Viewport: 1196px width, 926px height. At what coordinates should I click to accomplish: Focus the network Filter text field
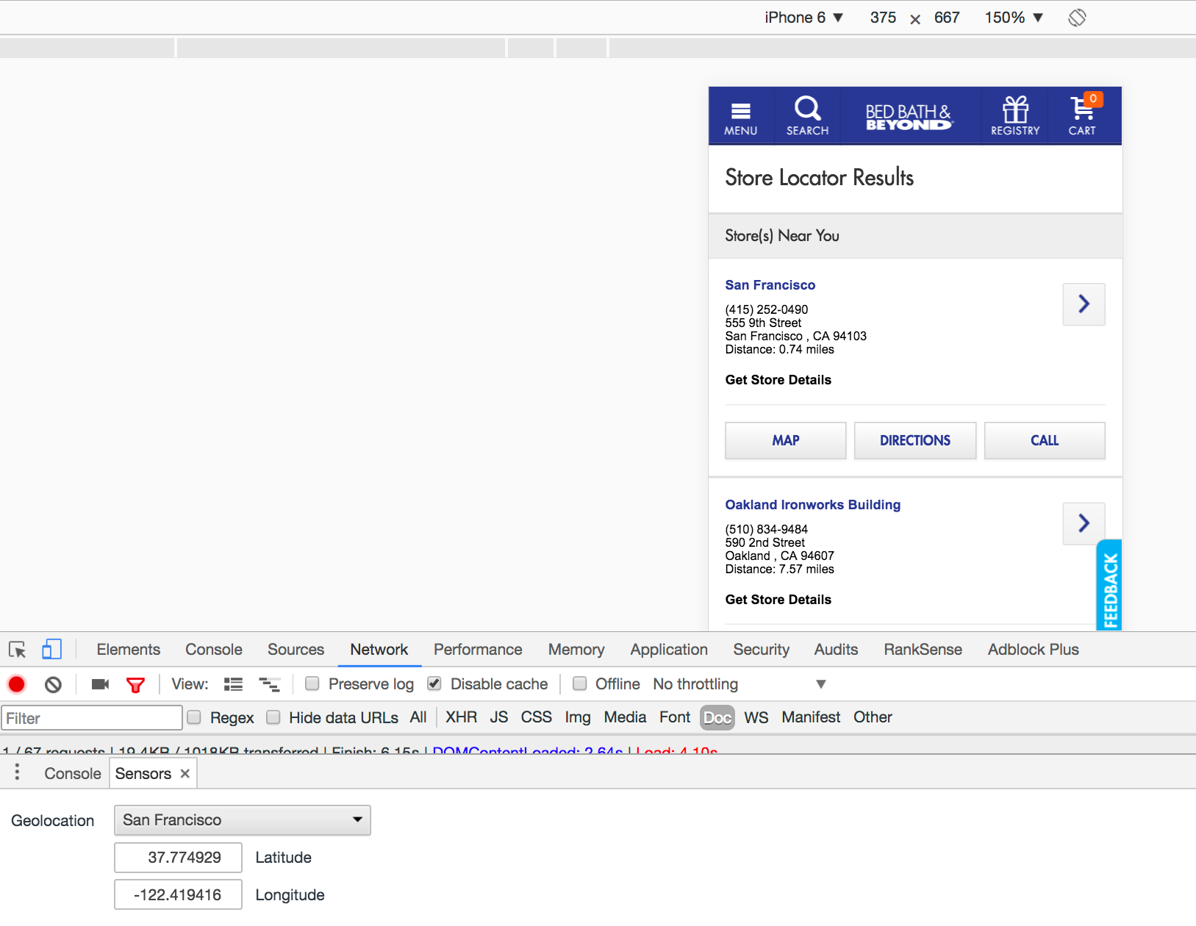click(92, 718)
